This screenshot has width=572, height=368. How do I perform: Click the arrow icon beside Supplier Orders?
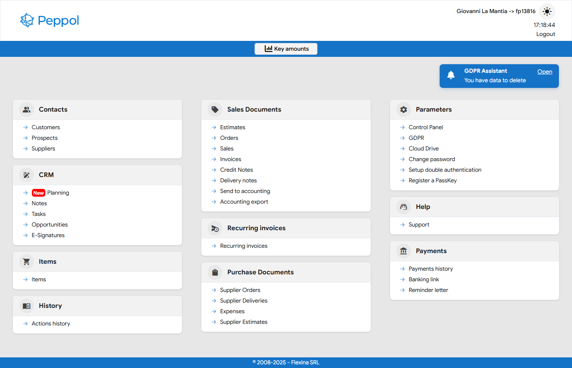coord(214,290)
